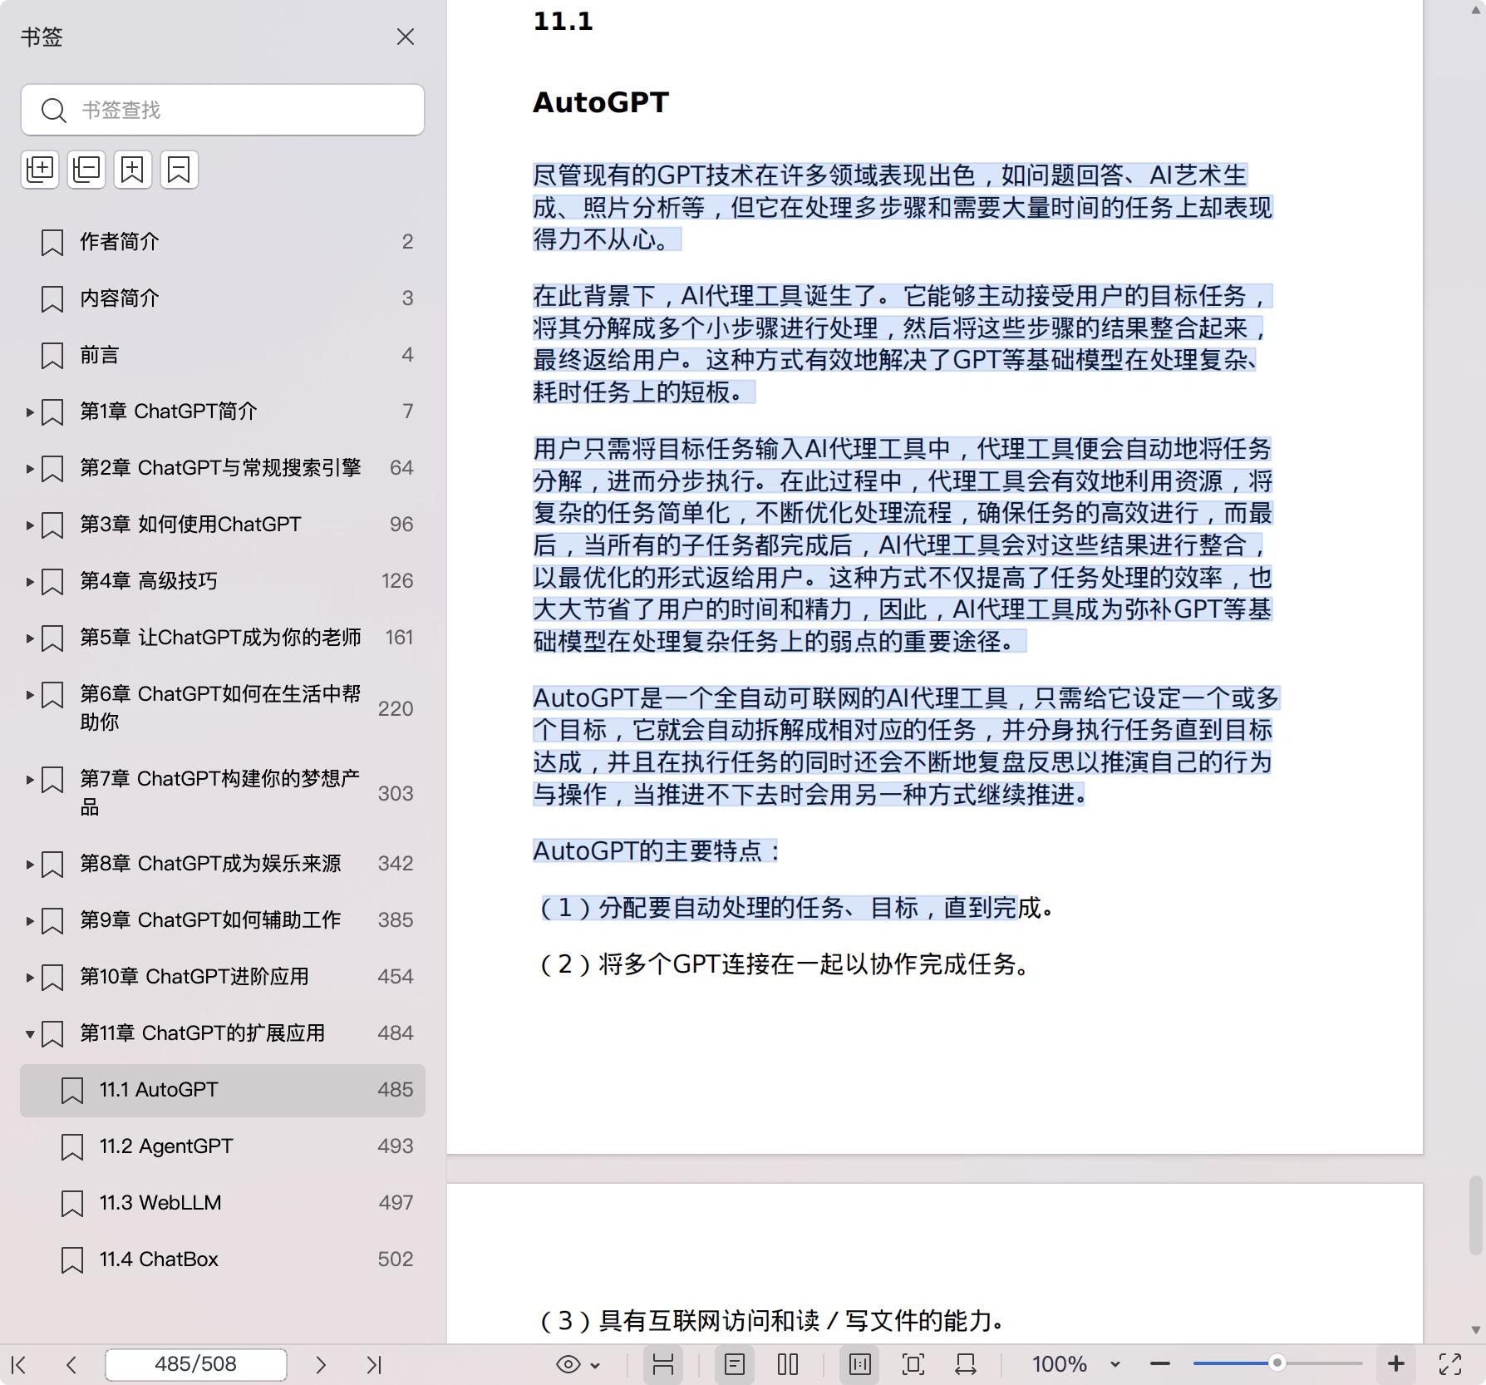Select 11.2 AgentGPT bookmark

click(223, 1146)
